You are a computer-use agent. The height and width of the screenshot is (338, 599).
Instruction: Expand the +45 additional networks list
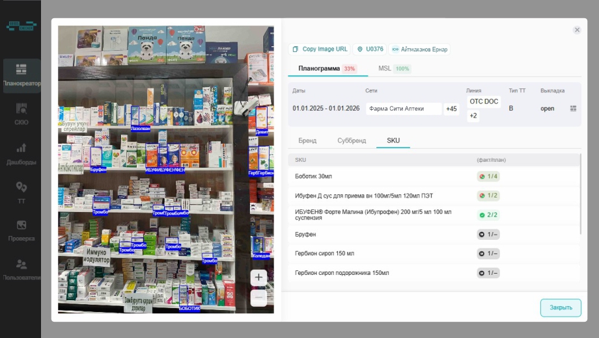pyautogui.click(x=451, y=109)
